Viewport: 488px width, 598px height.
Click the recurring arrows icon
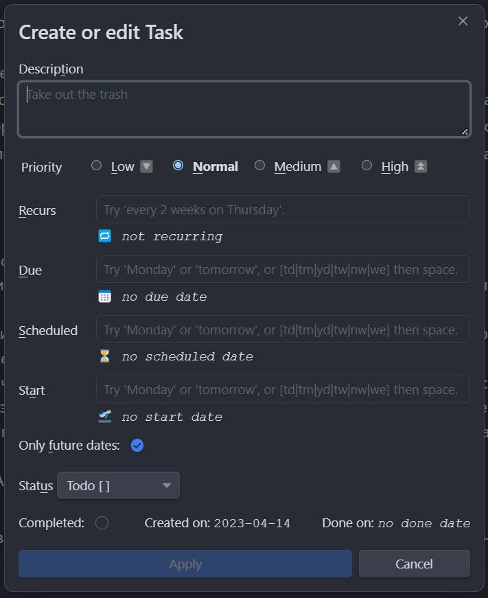105,236
